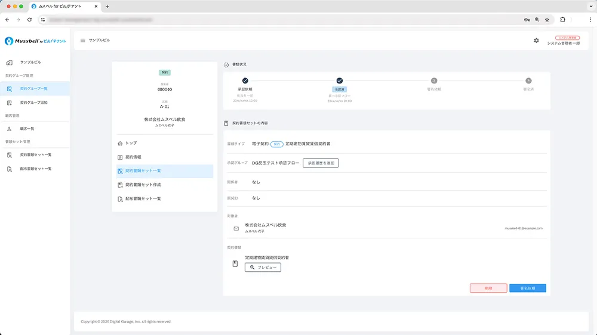
Task: Go to 配布書類セット一覧 in the left sidebar
Action: (x=35, y=169)
